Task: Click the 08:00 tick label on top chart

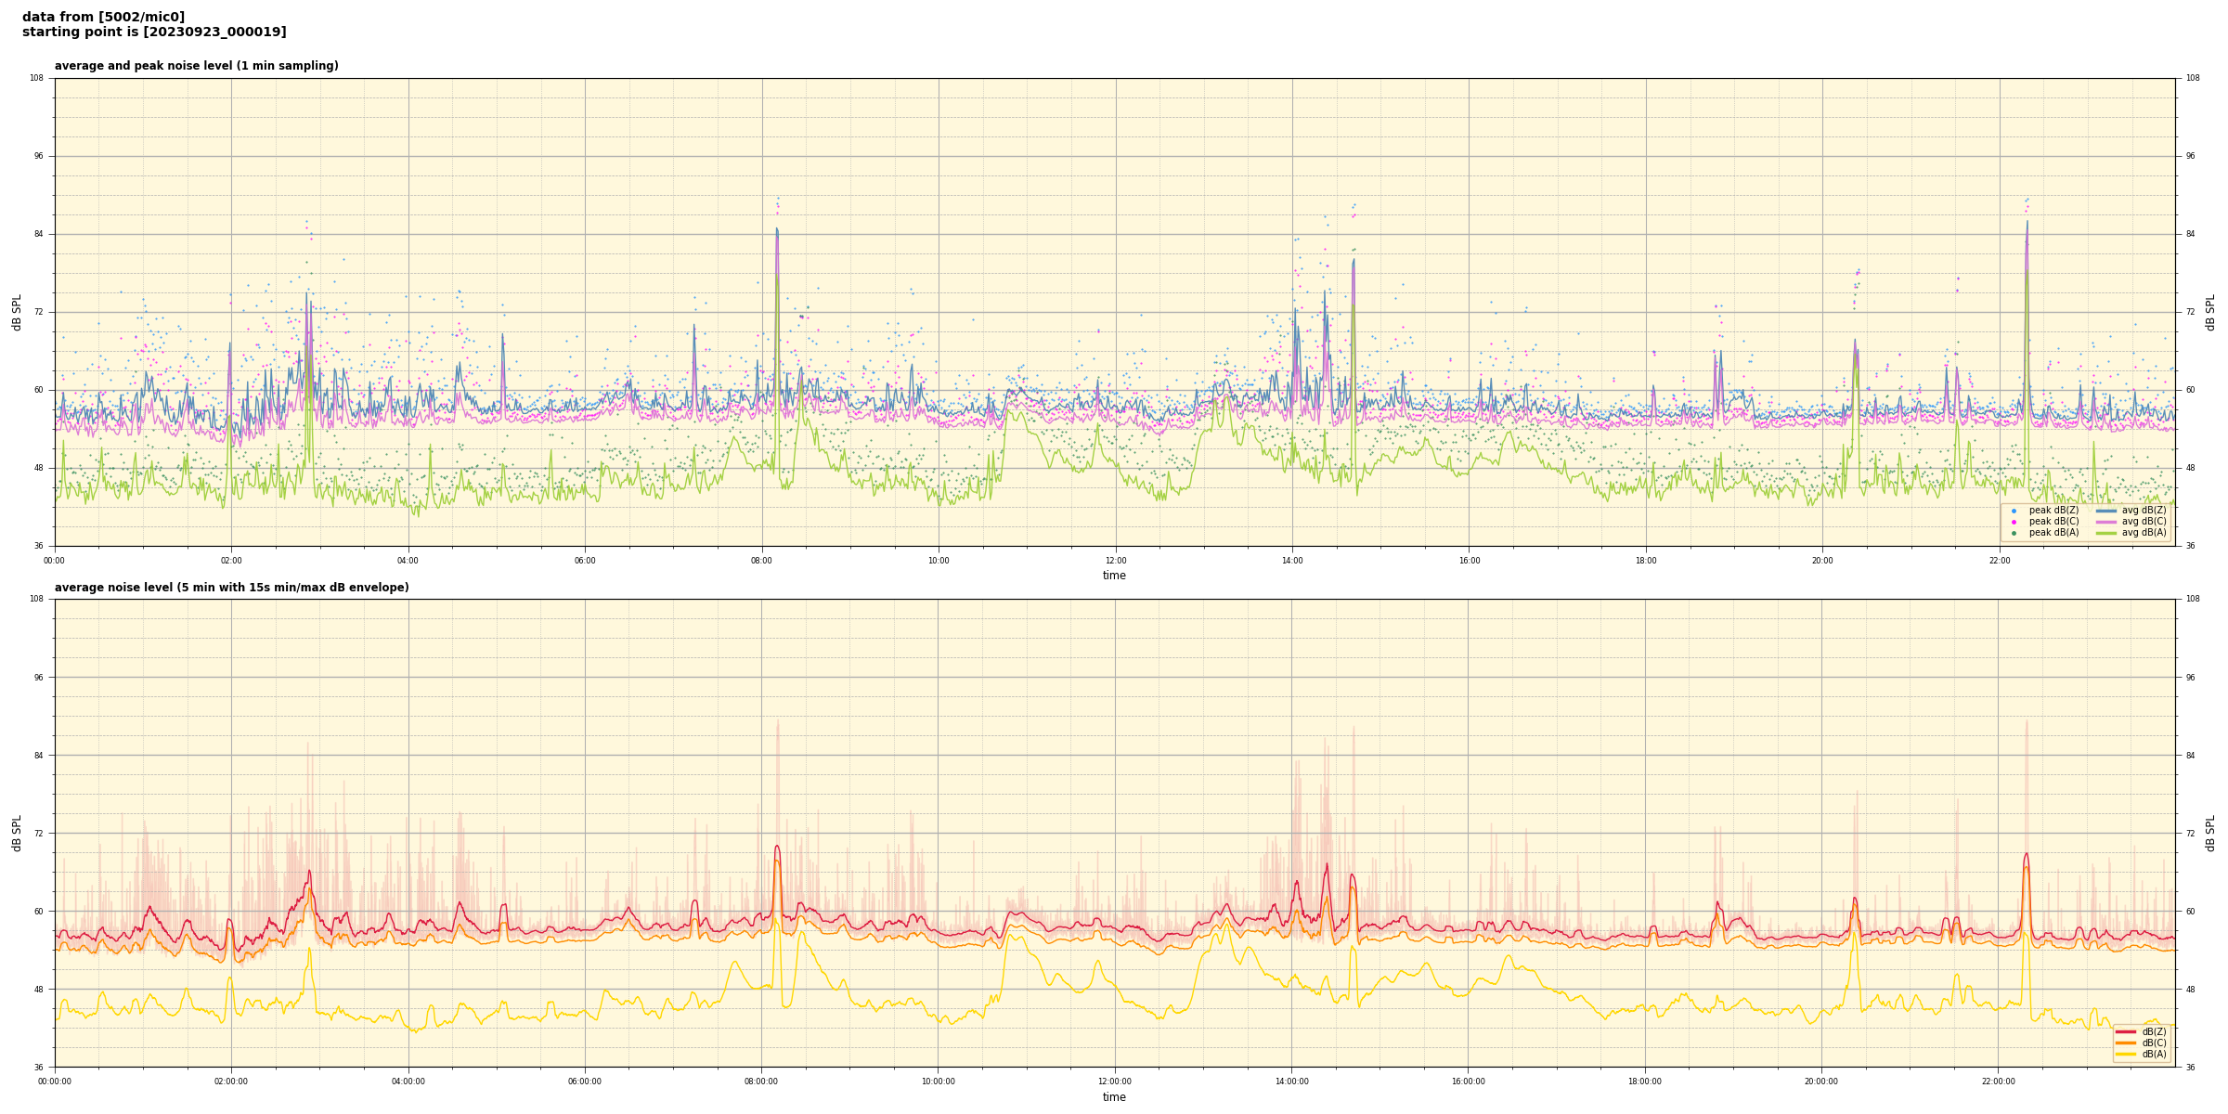Action: [761, 561]
